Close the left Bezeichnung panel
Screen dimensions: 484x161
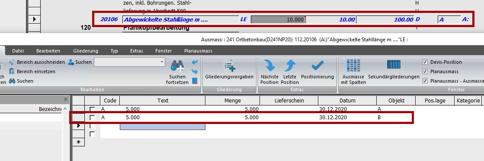point(65,99)
